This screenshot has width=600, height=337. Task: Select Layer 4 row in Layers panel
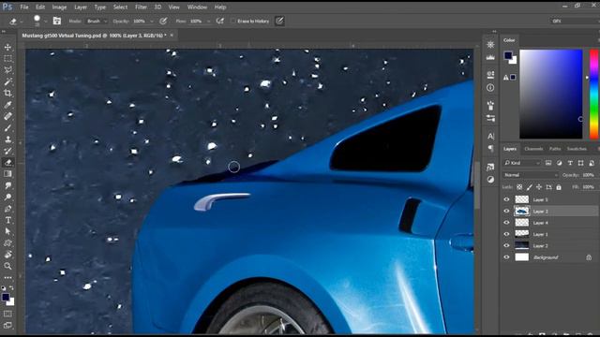pyautogui.click(x=550, y=223)
